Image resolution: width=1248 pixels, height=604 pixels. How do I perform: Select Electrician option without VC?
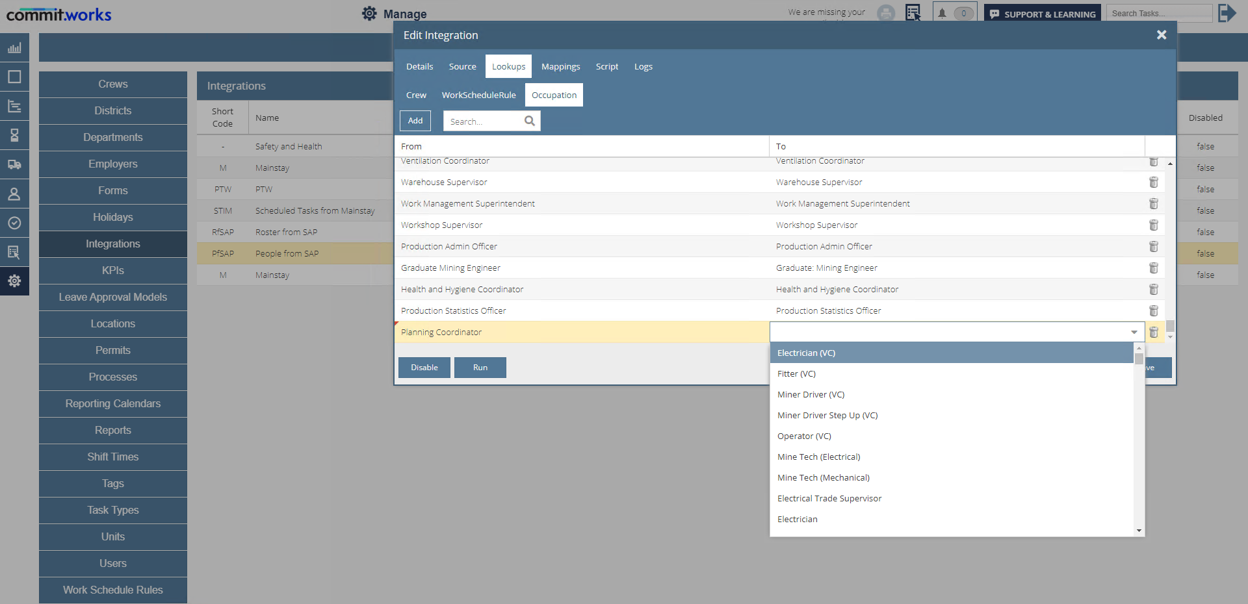coord(952,520)
